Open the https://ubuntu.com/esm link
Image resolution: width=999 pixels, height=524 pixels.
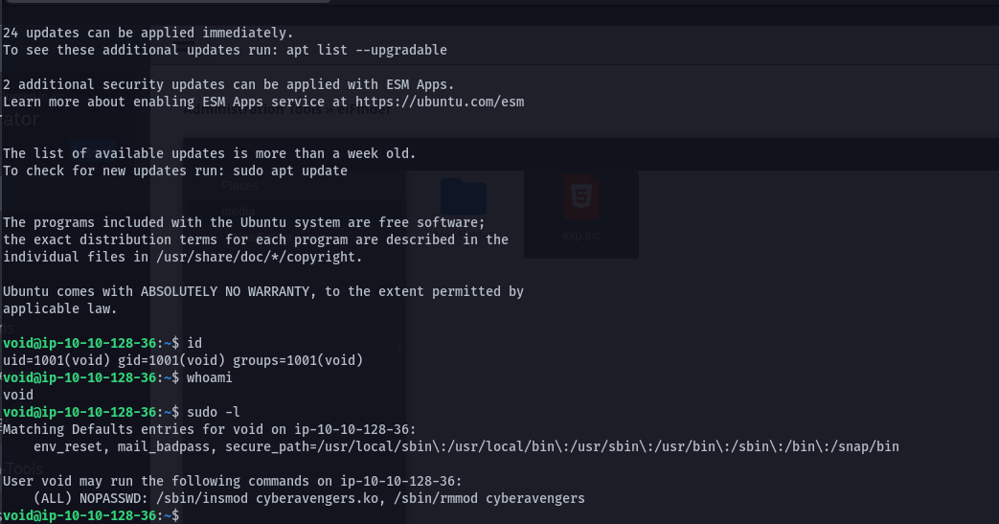click(x=440, y=102)
